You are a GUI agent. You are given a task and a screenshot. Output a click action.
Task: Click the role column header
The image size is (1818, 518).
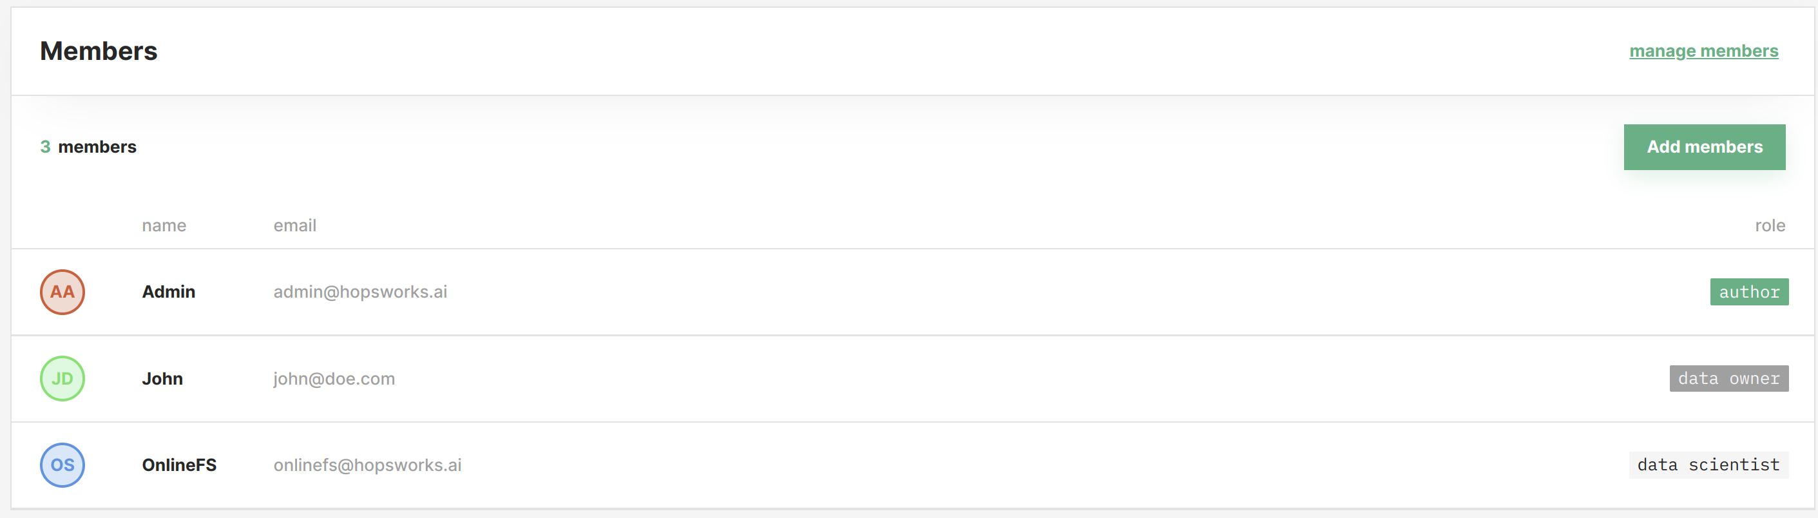click(1769, 226)
